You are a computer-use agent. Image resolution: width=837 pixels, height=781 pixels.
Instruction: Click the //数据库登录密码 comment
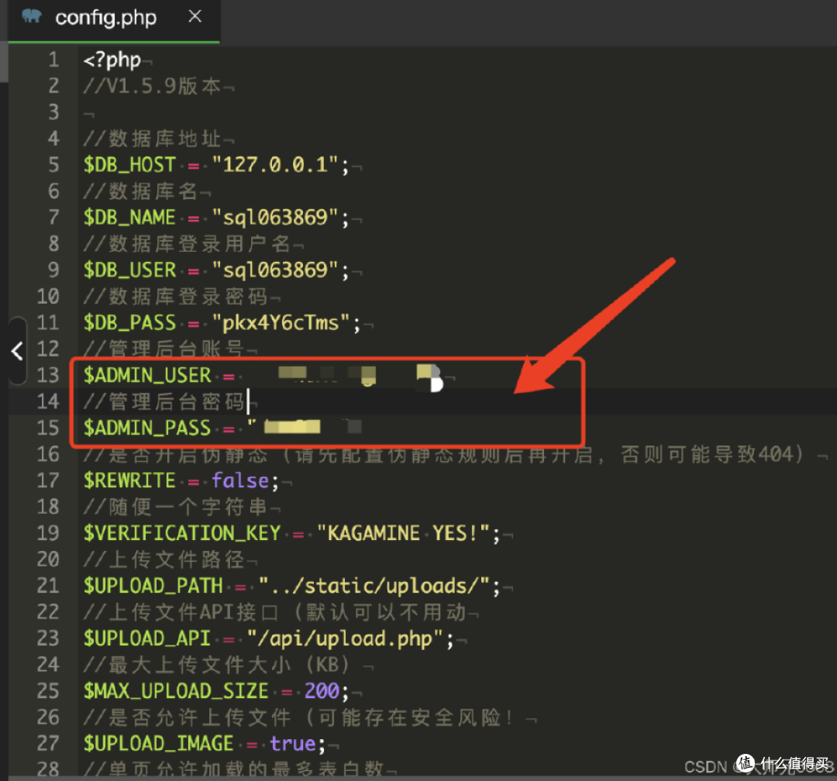[176, 297]
